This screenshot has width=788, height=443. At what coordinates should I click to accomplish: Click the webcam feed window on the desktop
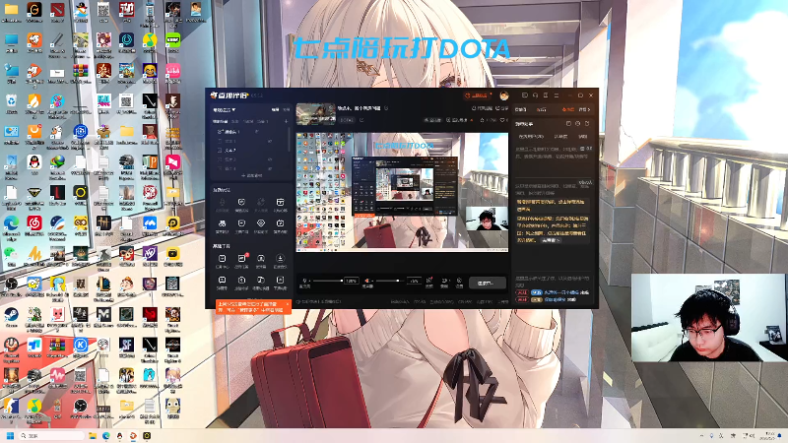point(707,317)
